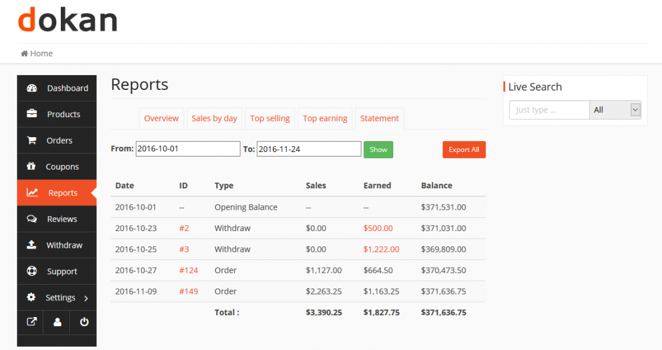The width and height of the screenshot is (662, 350).
Task: Open the Live Search All dropdown
Action: pos(615,110)
